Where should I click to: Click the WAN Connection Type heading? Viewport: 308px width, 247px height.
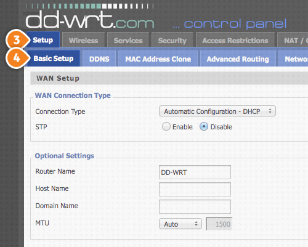tap(73, 95)
